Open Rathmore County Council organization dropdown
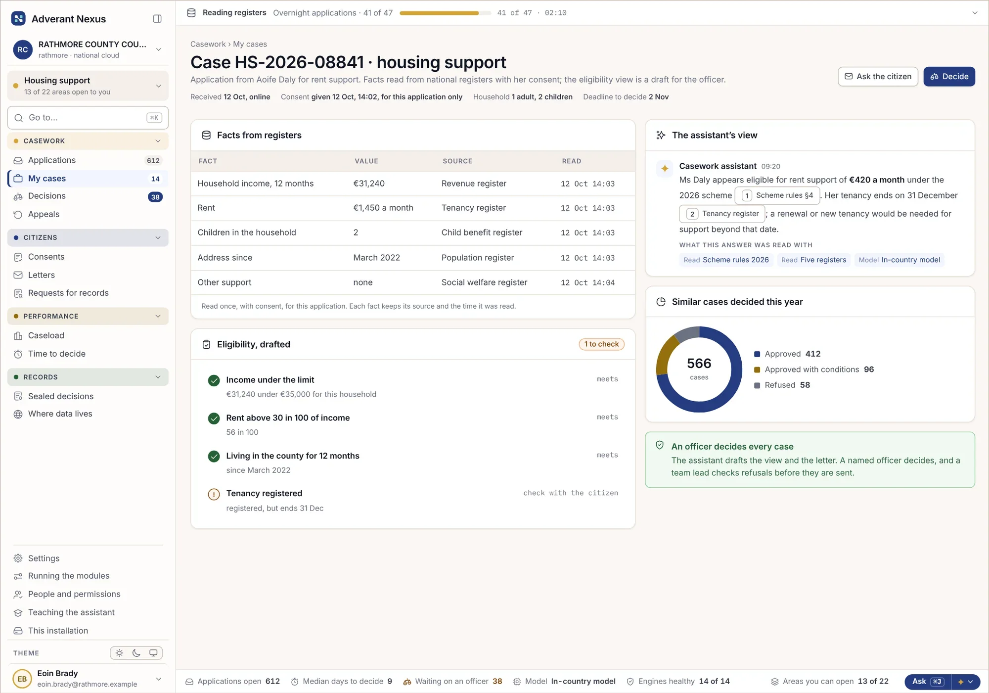The height and width of the screenshot is (693, 989). tap(88, 49)
